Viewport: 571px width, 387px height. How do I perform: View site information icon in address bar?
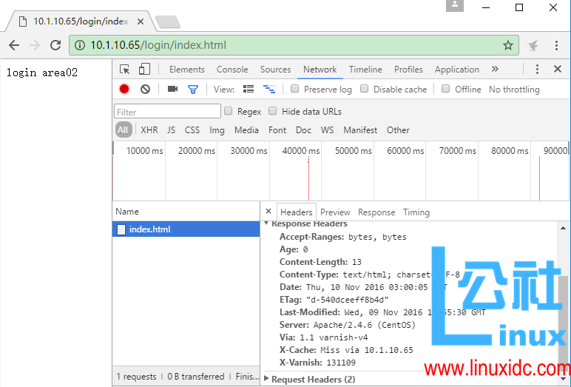coord(79,45)
